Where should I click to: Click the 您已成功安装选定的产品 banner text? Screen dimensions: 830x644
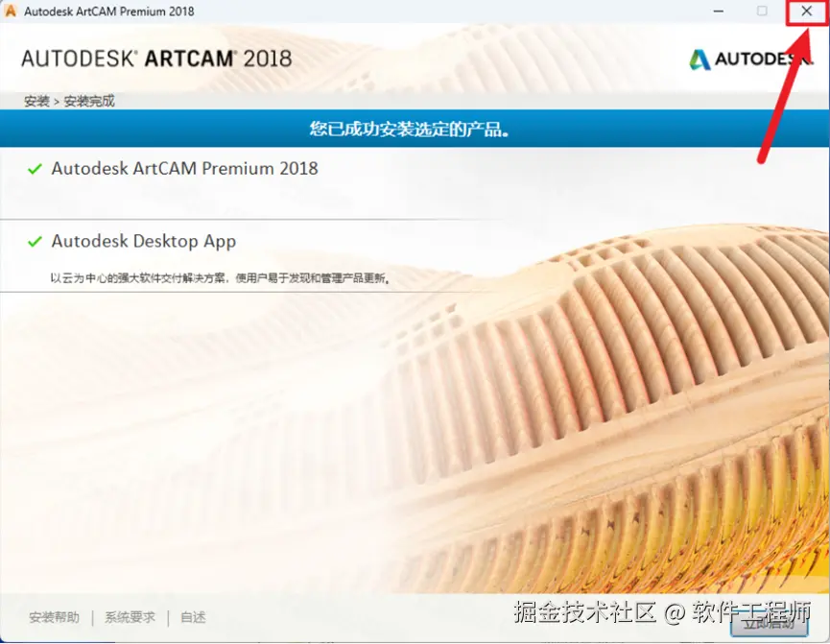click(410, 129)
